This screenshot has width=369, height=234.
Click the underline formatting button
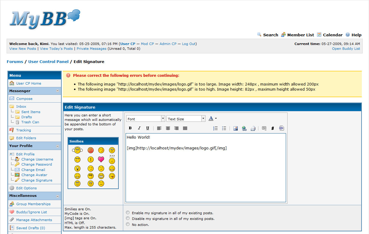(x=148, y=128)
